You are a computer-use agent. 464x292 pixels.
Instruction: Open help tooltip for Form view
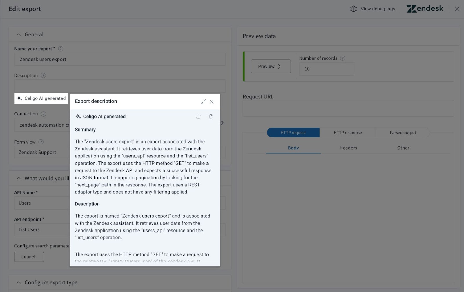click(x=41, y=142)
